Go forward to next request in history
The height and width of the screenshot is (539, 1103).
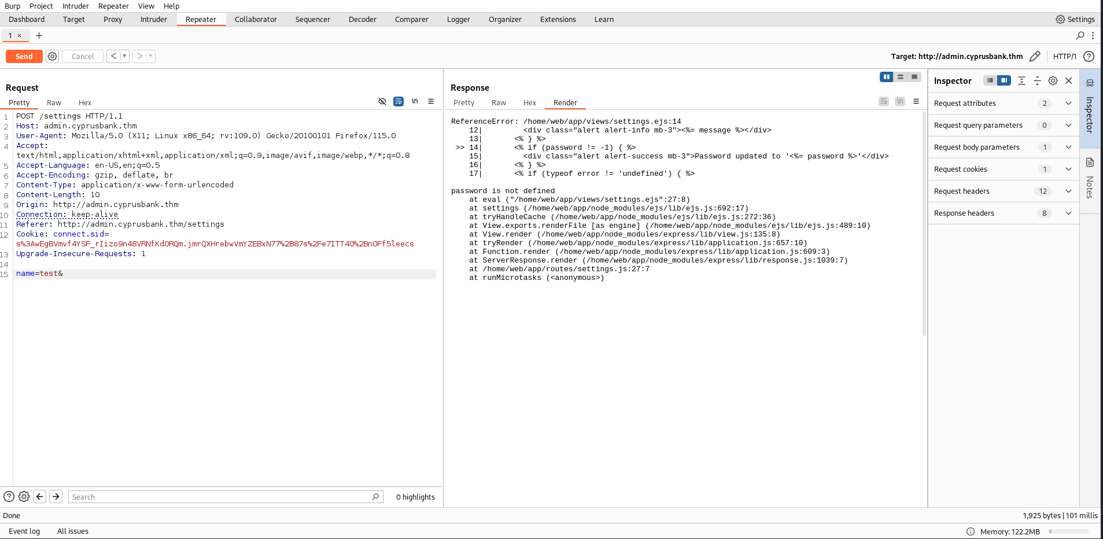click(139, 56)
